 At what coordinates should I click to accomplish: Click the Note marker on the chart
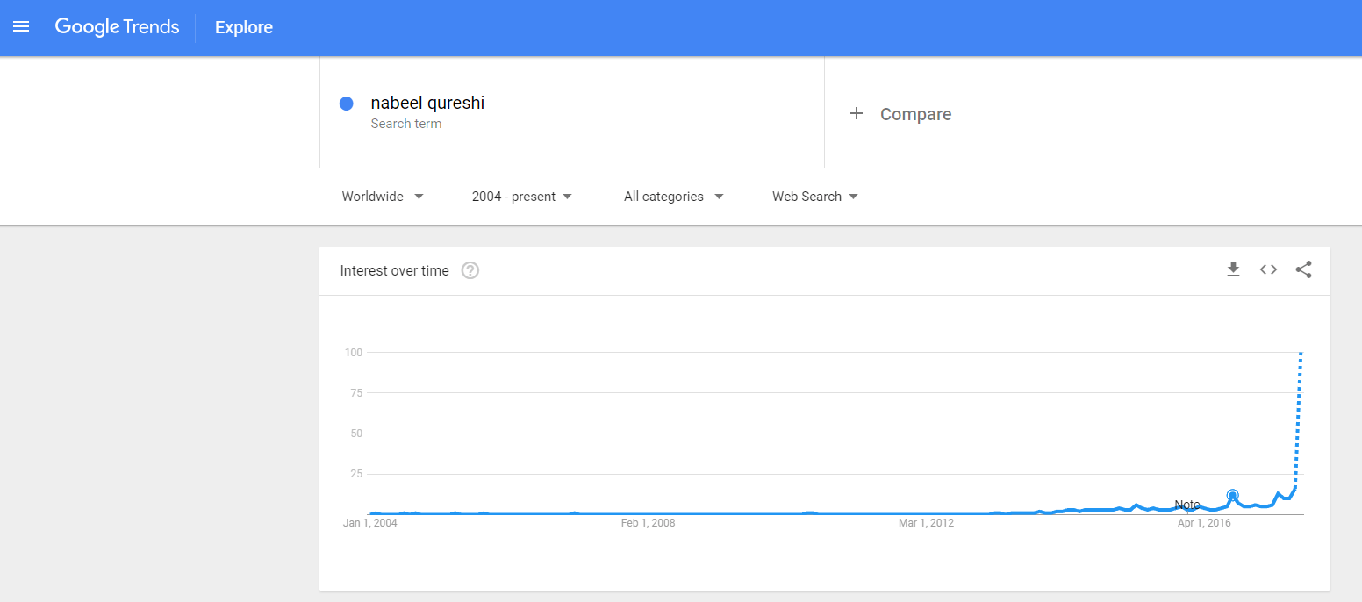1187,505
